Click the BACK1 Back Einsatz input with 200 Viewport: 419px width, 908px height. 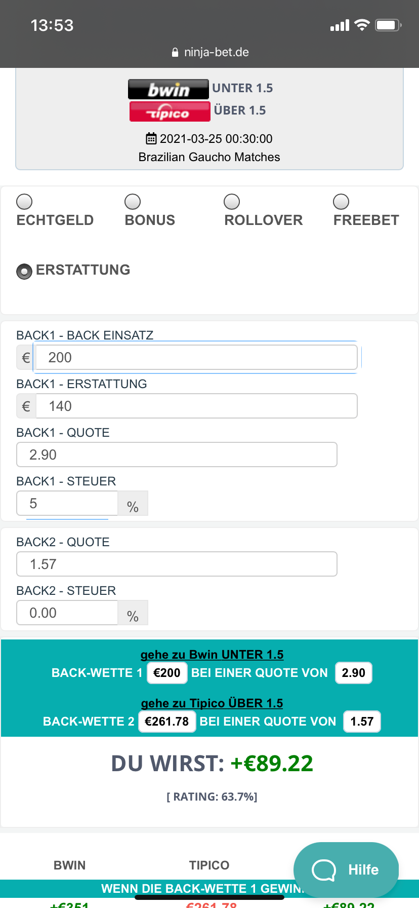pos(196,358)
